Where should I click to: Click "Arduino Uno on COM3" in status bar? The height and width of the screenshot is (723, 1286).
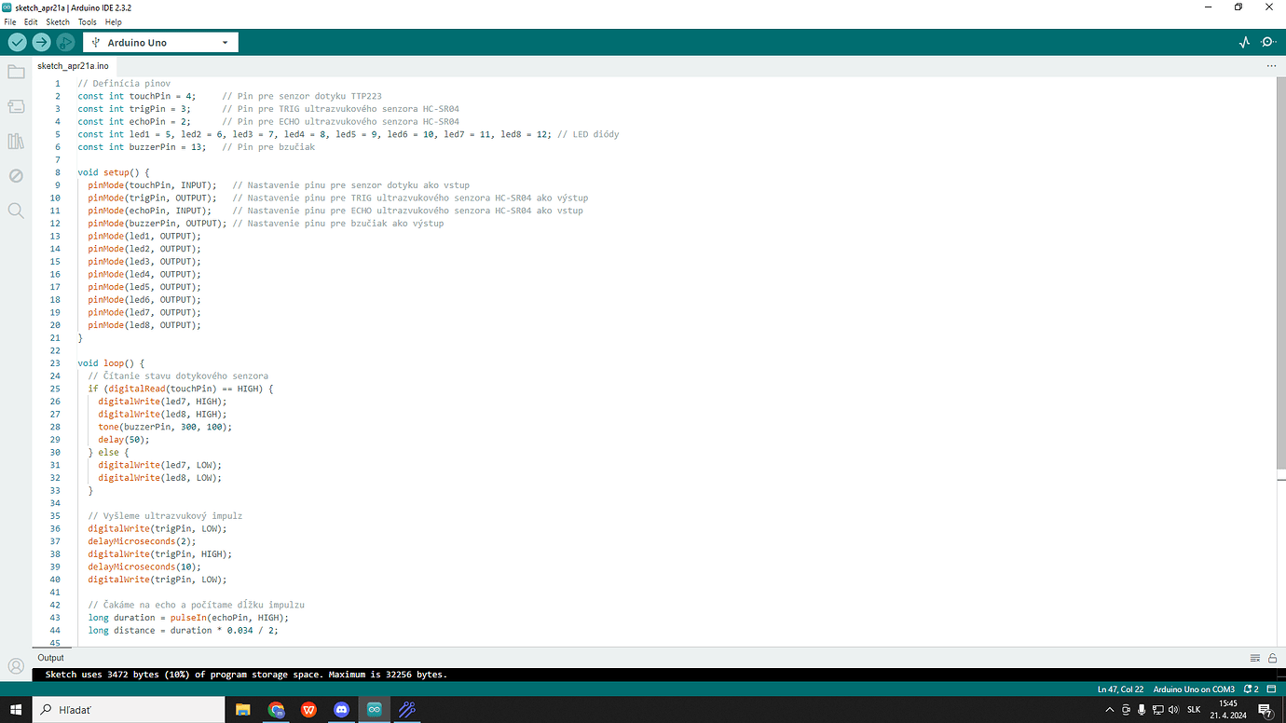pyautogui.click(x=1193, y=689)
